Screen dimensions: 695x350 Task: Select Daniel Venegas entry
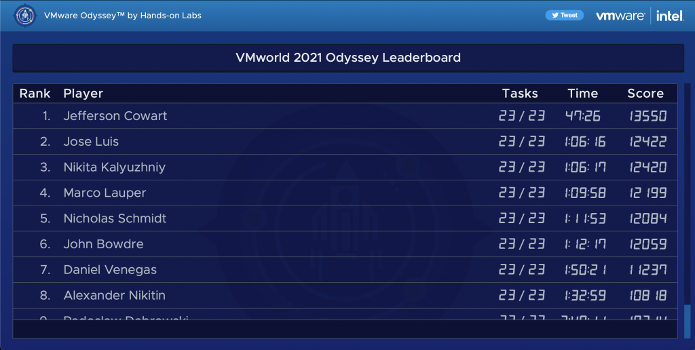coord(110,270)
